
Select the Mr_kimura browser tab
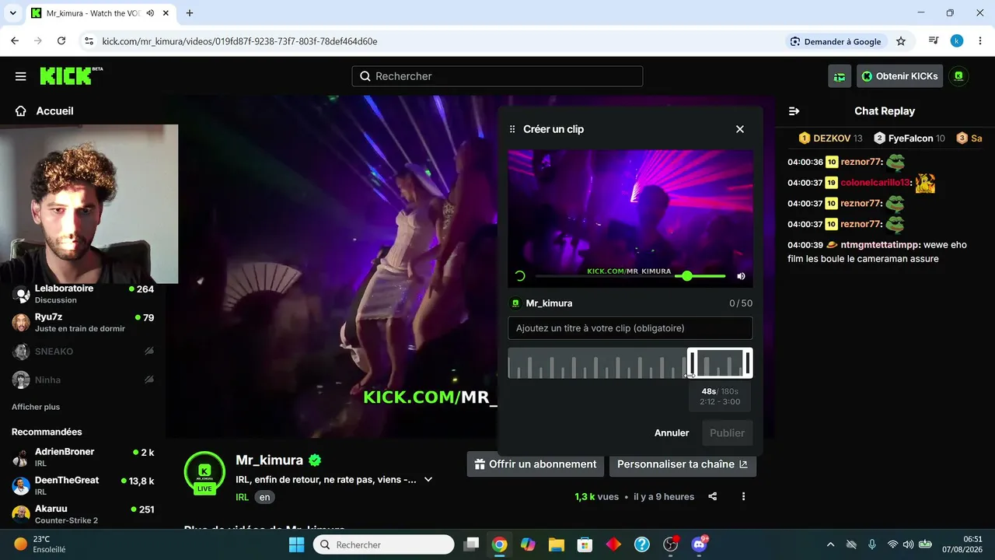click(x=101, y=13)
